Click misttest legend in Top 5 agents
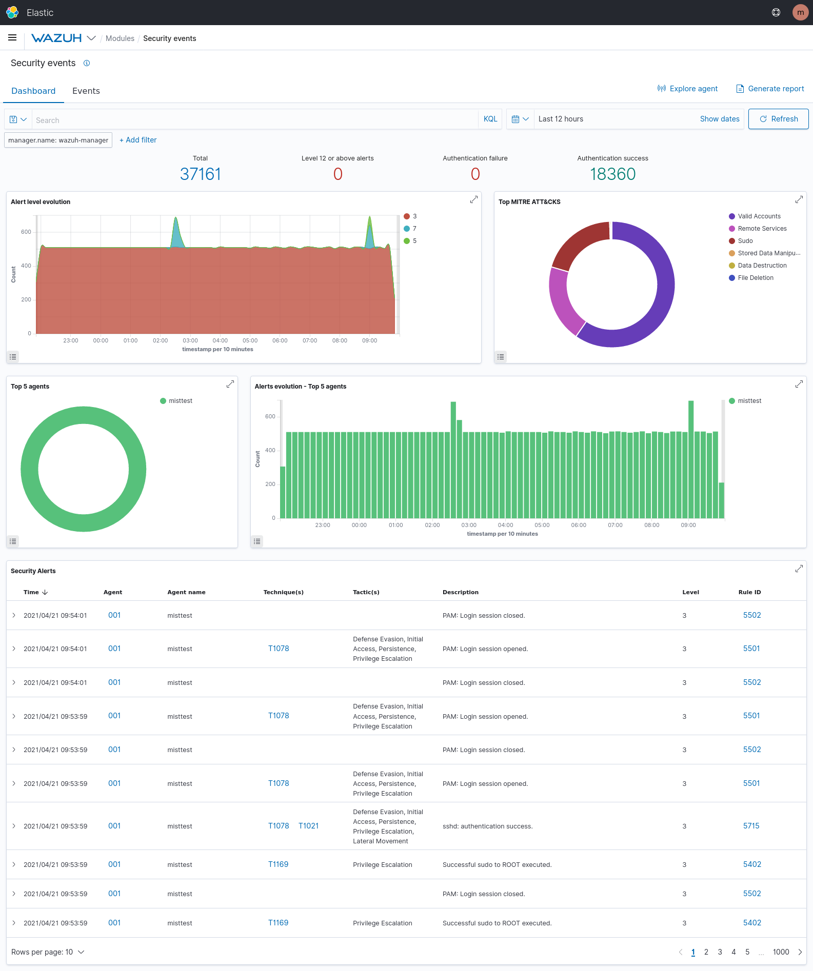Screen dimensions: 813x971 coord(176,401)
